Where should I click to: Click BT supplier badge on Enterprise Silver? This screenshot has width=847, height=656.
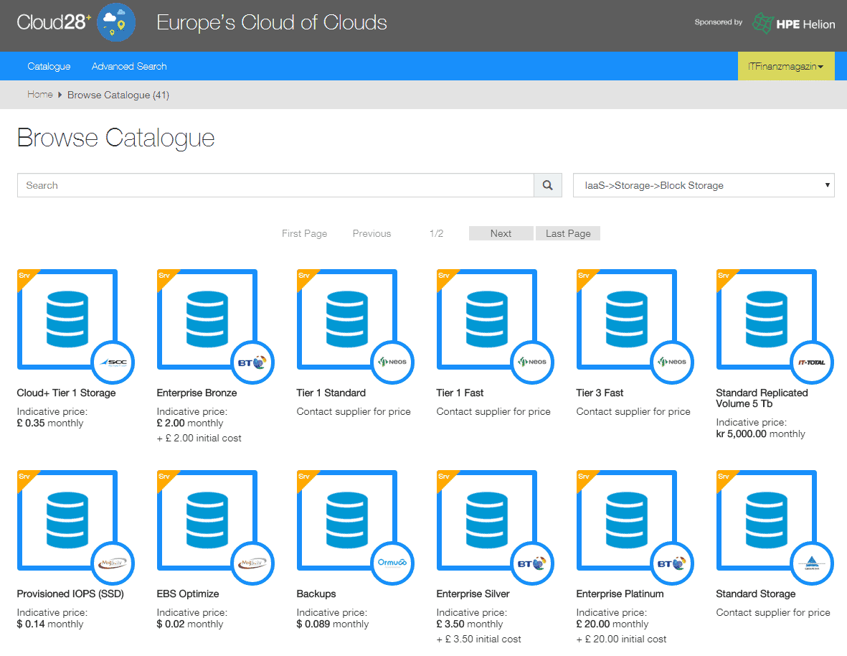click(533, 563)
